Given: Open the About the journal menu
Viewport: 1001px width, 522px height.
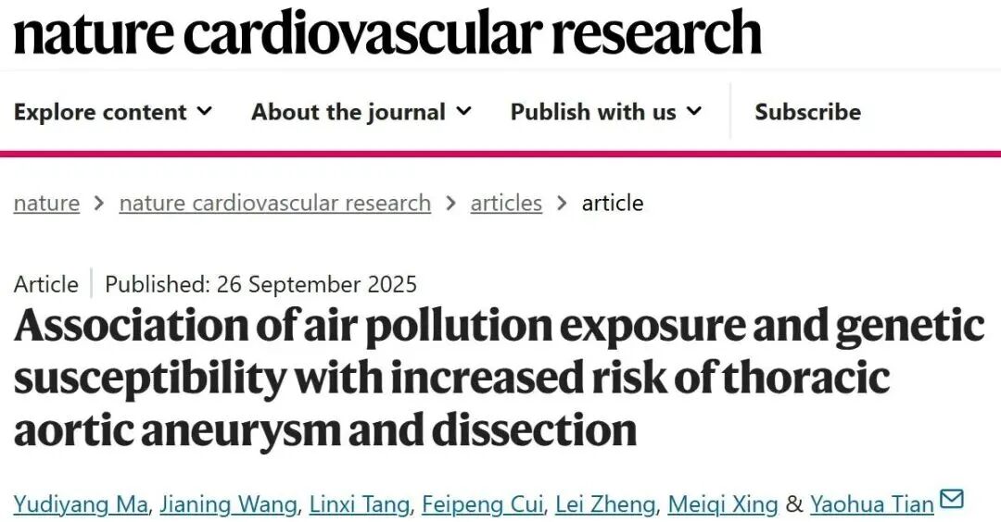Looking at the screenshot, I should (348, 113).
